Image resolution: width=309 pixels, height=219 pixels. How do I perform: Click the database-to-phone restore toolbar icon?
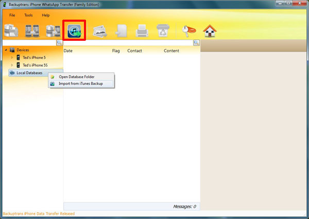pyautogui.click(x=53, y=31)
